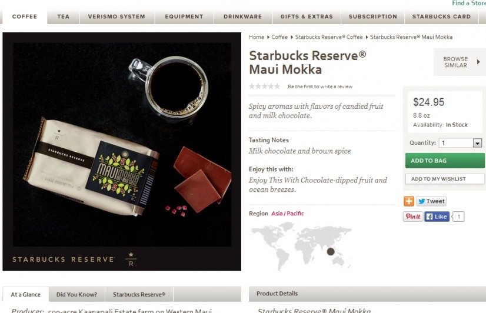Click the Browse Similar arrow icon

click(478, 62)
